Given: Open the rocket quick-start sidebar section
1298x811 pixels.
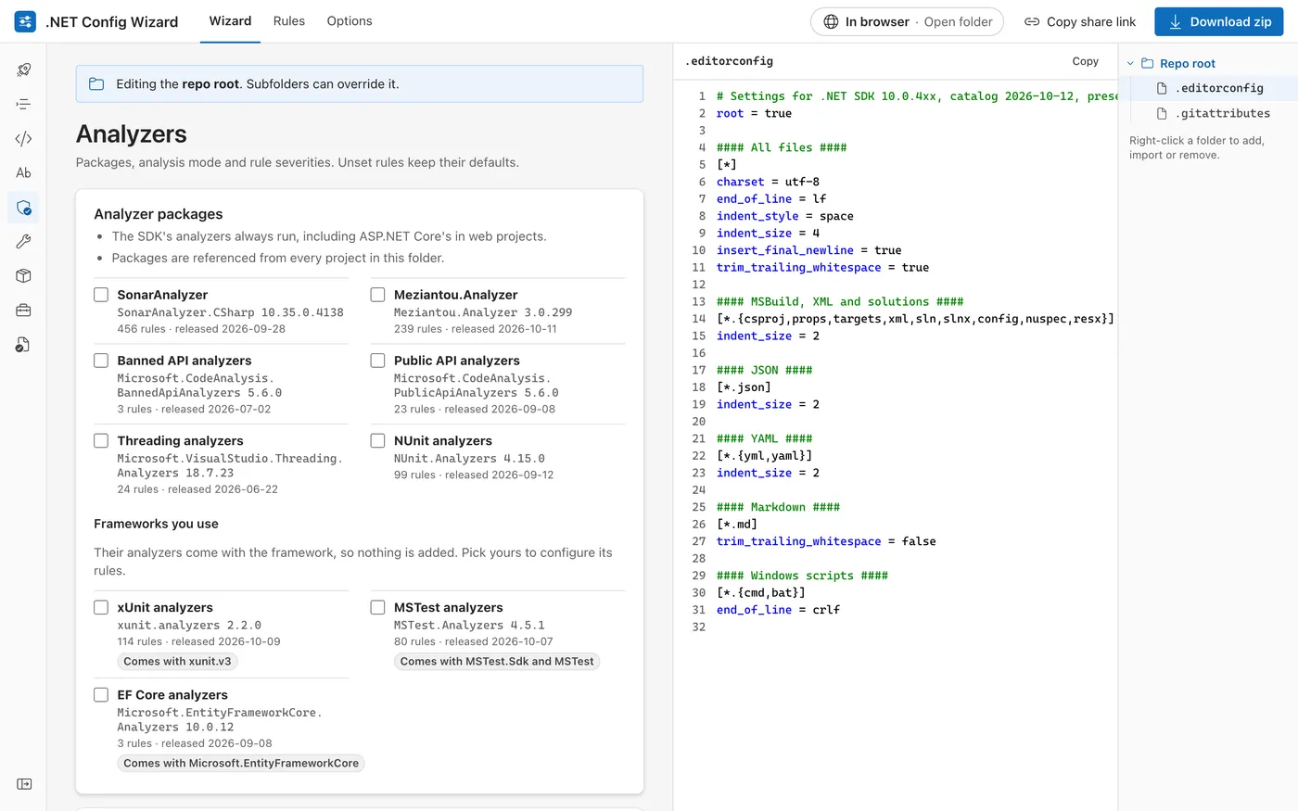Looking at the screenshot, I should coord(24,70).
